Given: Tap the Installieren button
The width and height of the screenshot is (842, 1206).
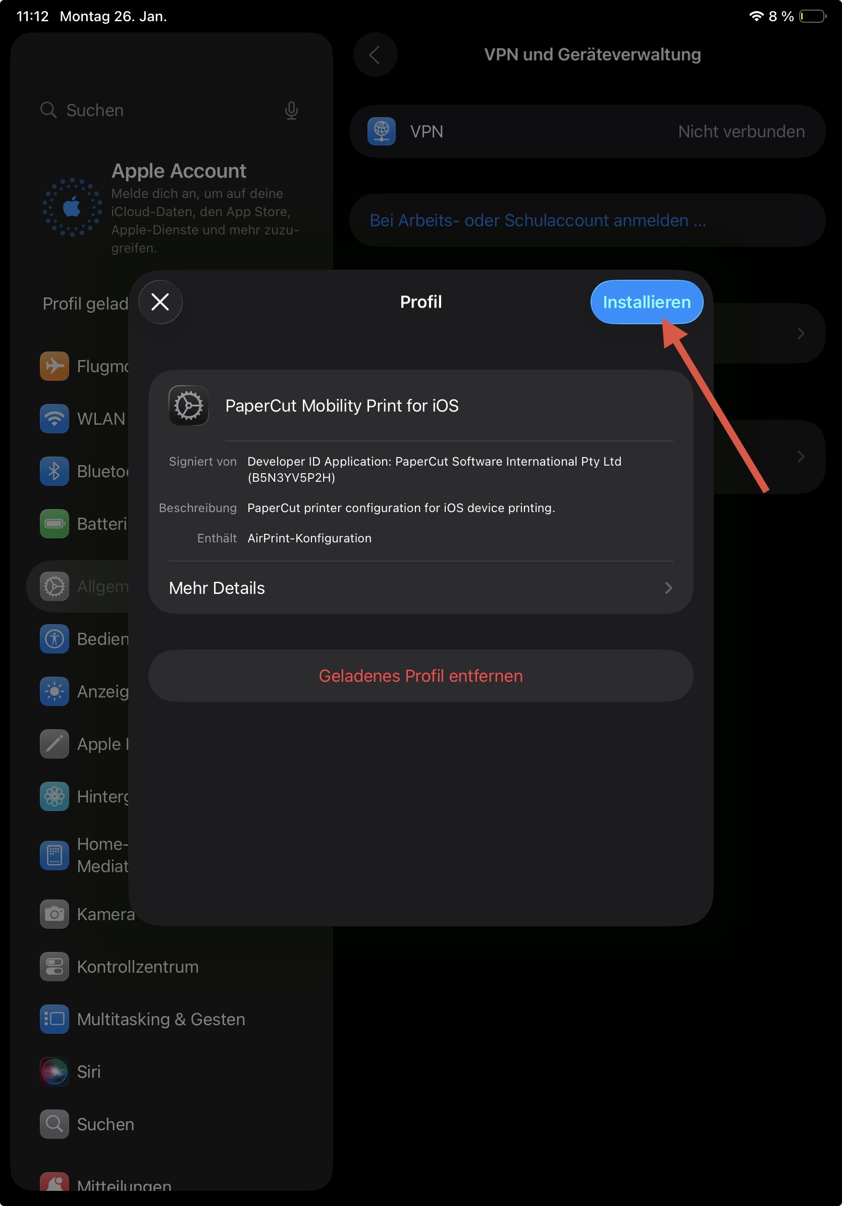Looking at the screenshot, I should click(646, 302).
